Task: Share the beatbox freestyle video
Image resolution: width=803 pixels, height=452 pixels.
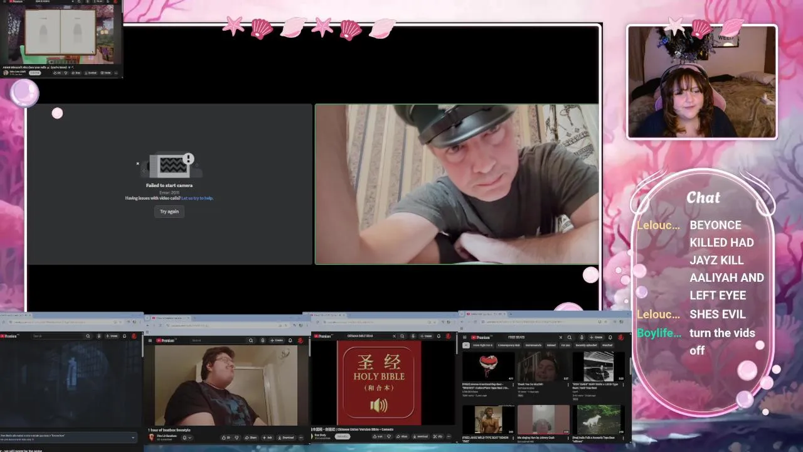Action: click(x=252, y=438)
